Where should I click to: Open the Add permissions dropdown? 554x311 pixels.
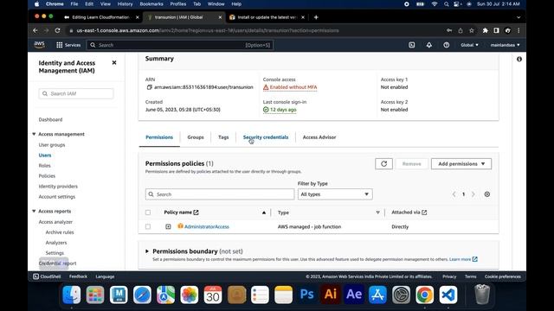point(461,163)
